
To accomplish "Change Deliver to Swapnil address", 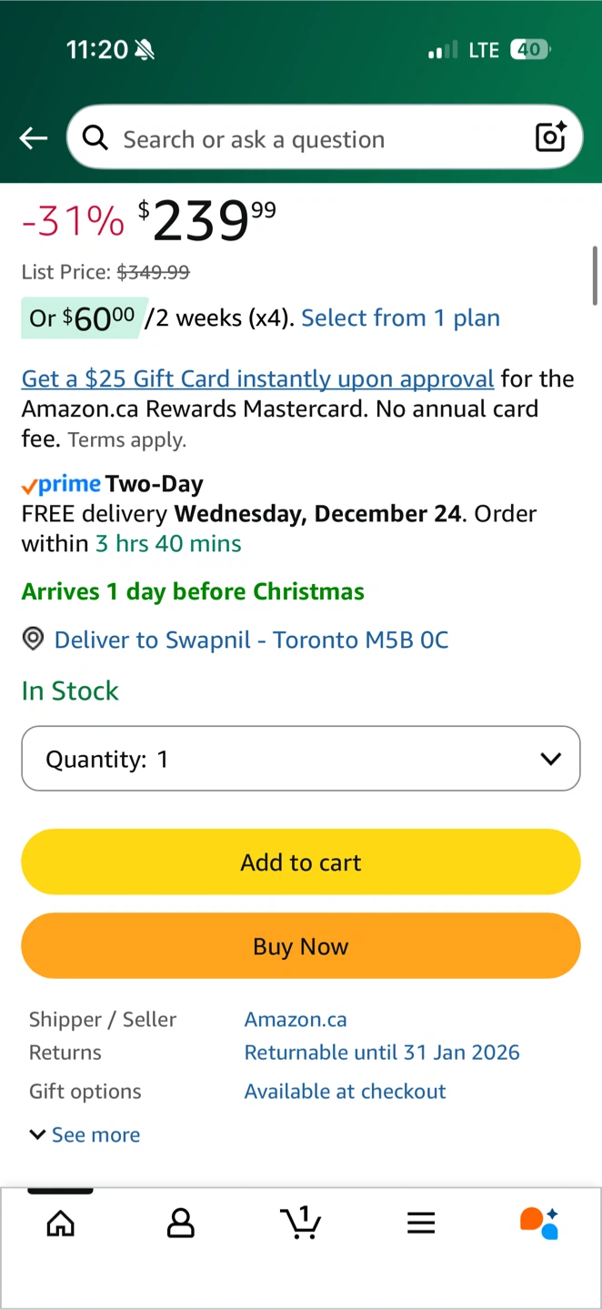I will (x=251, y=640).
